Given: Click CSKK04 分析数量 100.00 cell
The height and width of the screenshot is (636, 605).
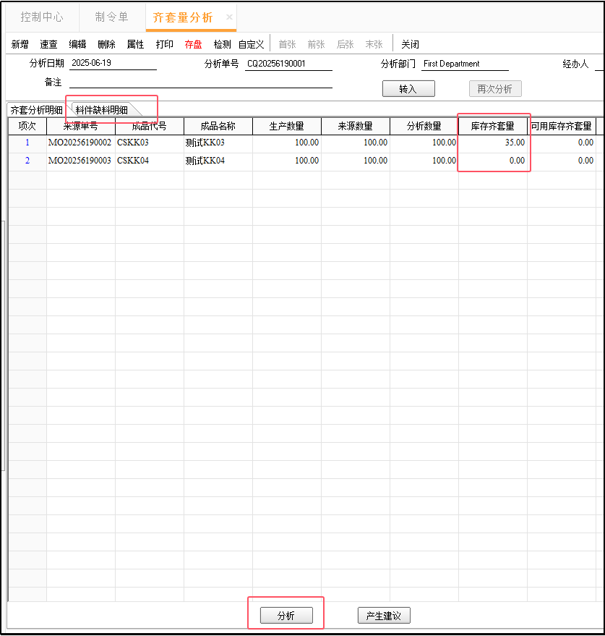Looking at the screenshot, I should click(x=424, y=161).
